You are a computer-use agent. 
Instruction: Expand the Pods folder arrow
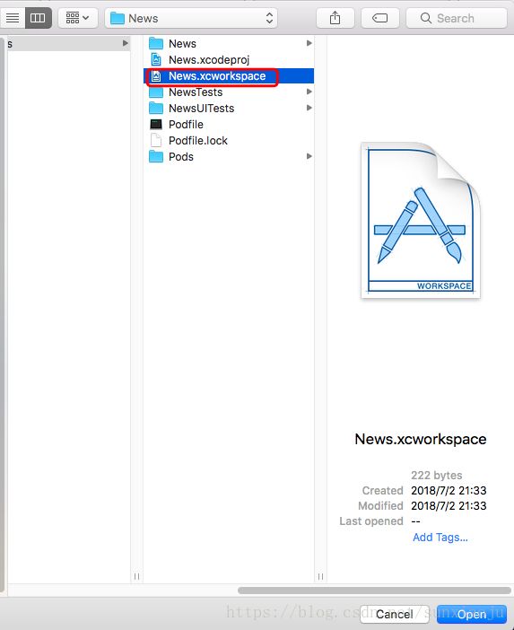pyautogui.click(x=309, y=156)
